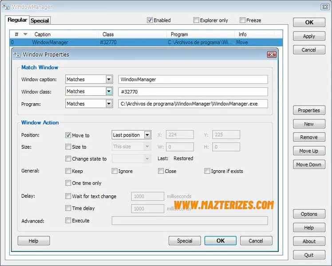Check the Freeze option

point(242,20)
